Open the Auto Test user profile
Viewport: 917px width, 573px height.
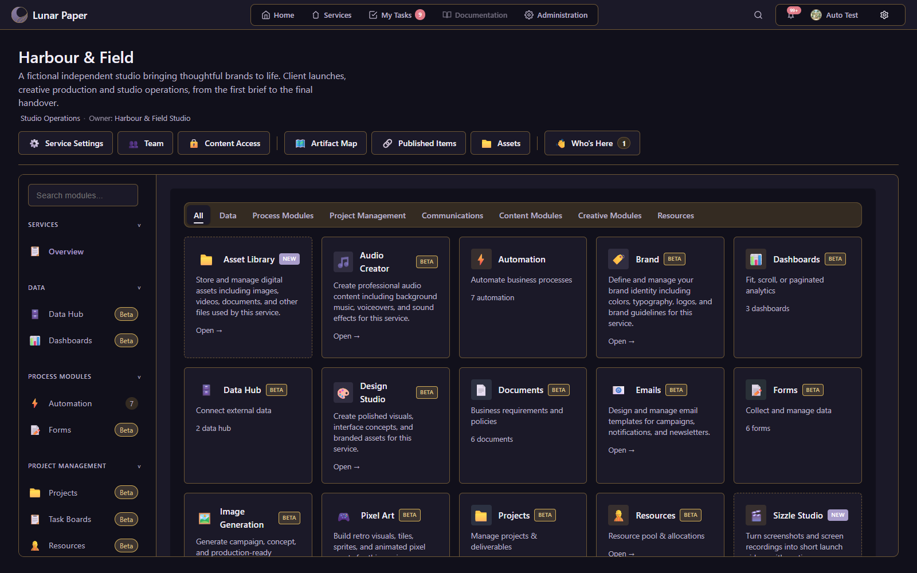coord(834,15)
